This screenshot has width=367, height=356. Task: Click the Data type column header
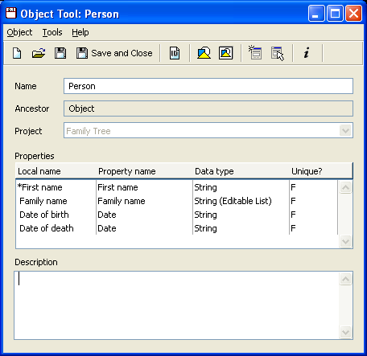coord(241,171)
